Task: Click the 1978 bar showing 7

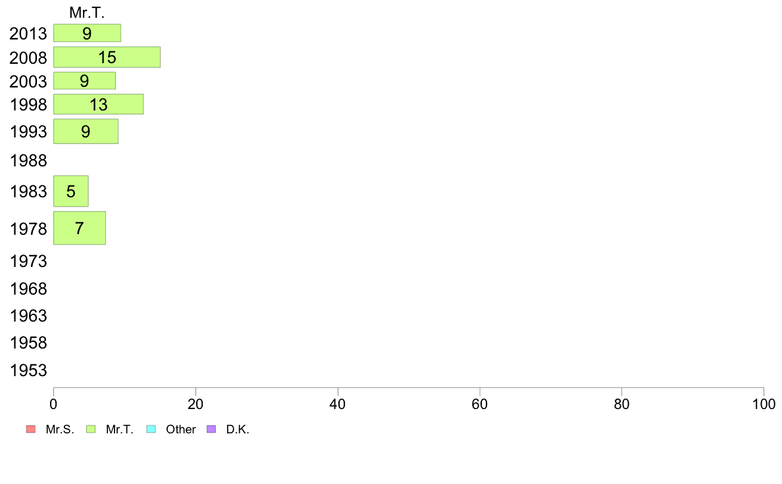Action: point(79,228)
